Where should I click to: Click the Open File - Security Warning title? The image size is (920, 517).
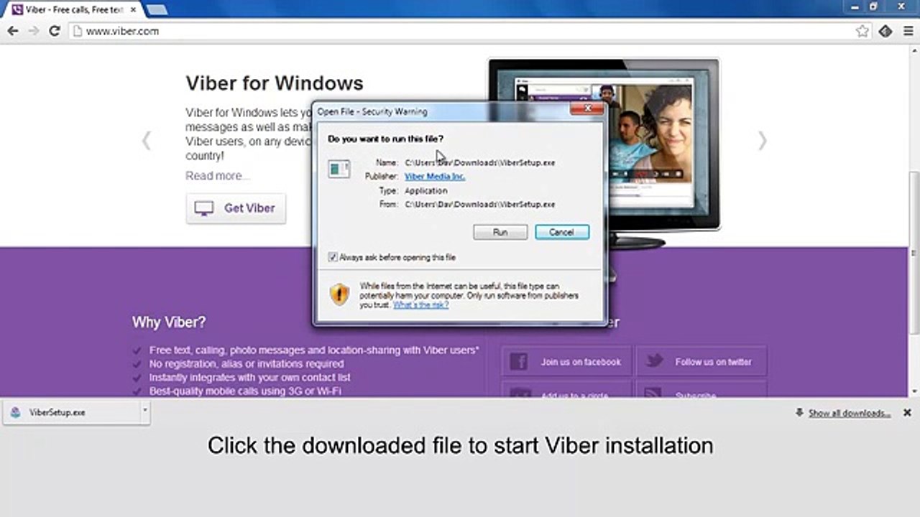(372, 111)
